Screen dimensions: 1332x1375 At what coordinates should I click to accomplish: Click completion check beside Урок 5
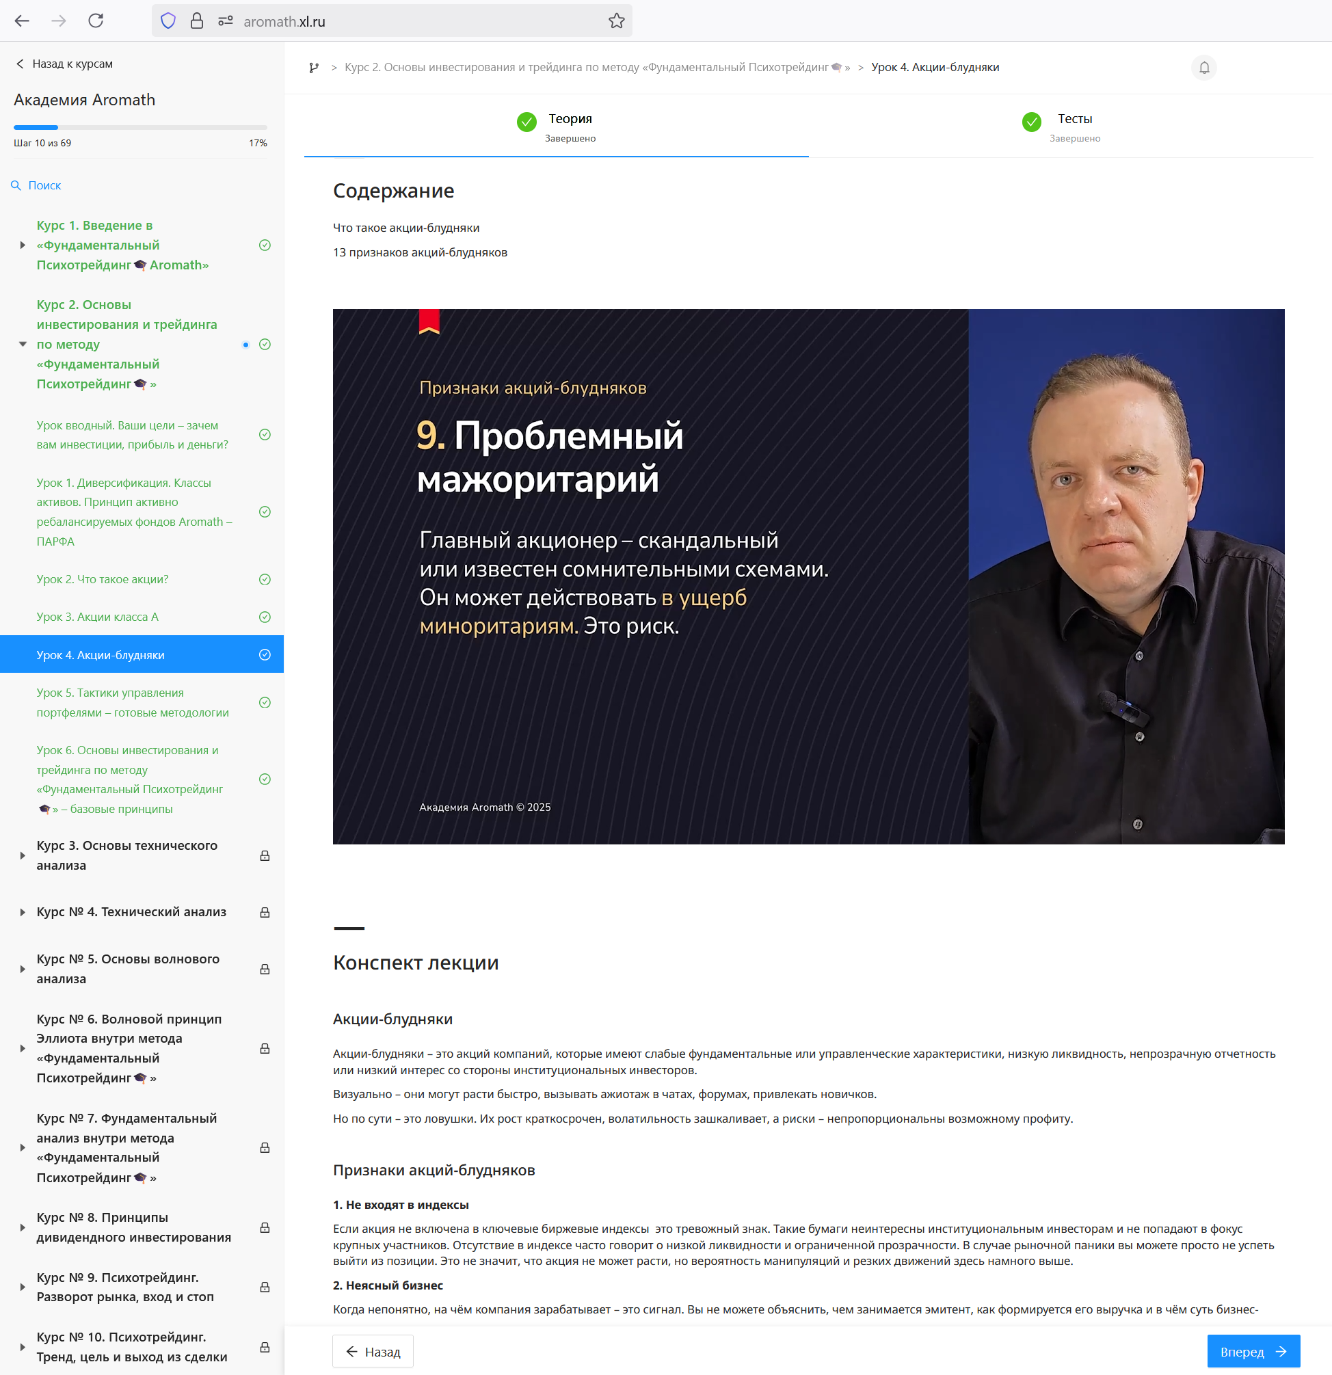[x=265, y=703]
